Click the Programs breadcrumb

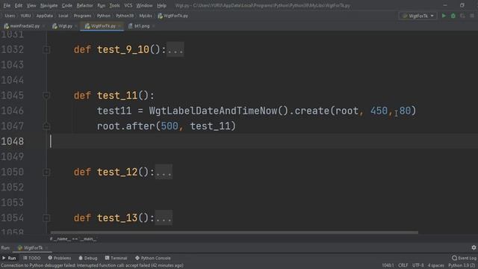[82, 16]
